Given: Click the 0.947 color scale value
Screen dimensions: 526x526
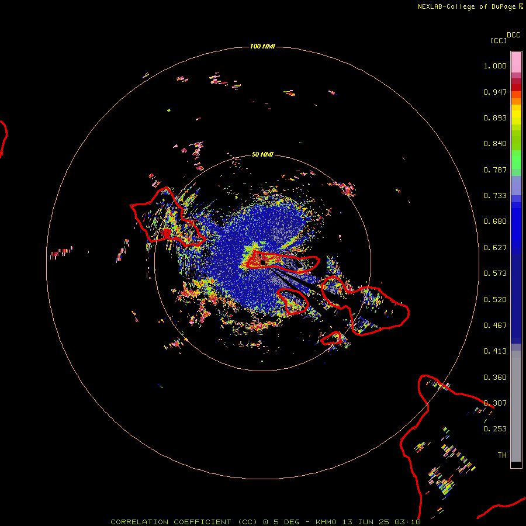Looking at the screenshot, I should pos(495,92).
